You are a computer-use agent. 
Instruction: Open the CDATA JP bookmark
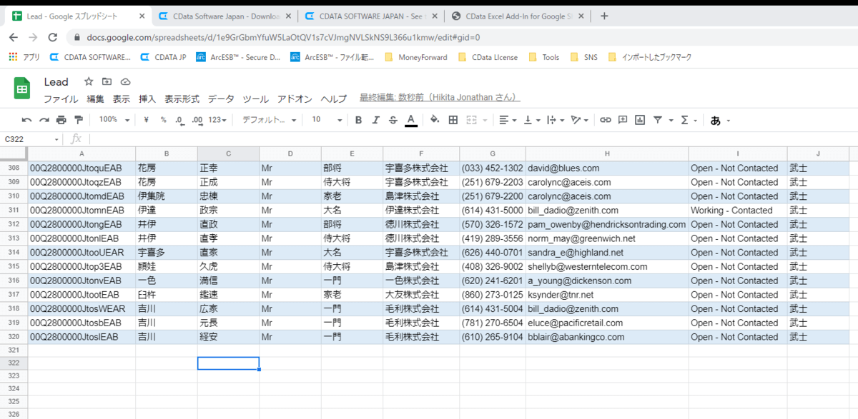[163, 57]
